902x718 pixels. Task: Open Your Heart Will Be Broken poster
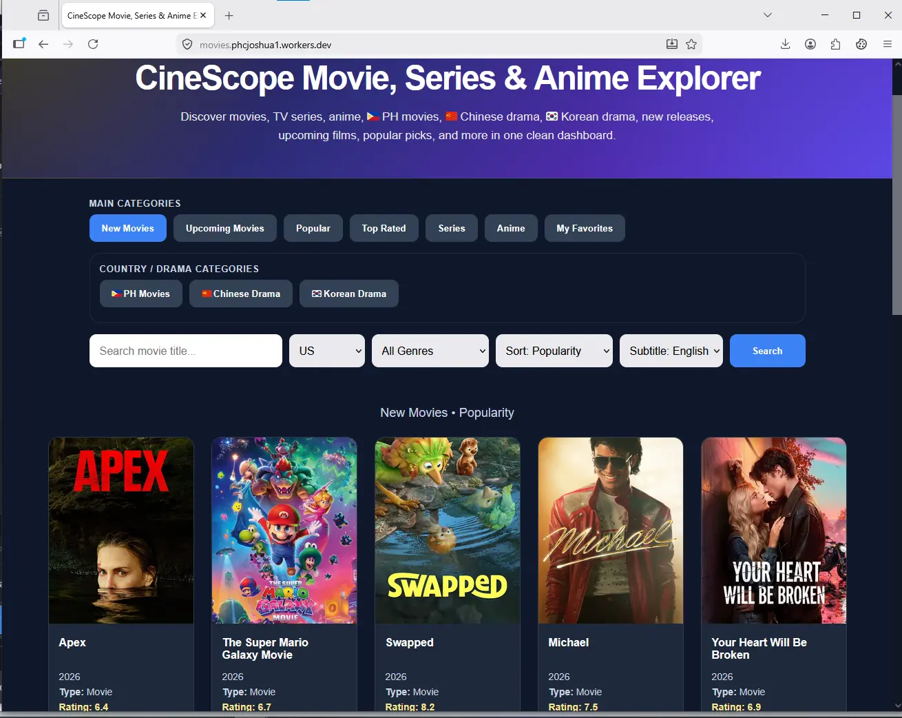774,531
